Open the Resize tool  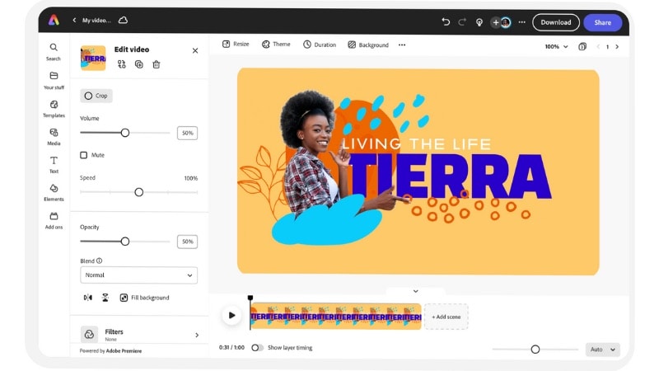click(x=236, y=45)
